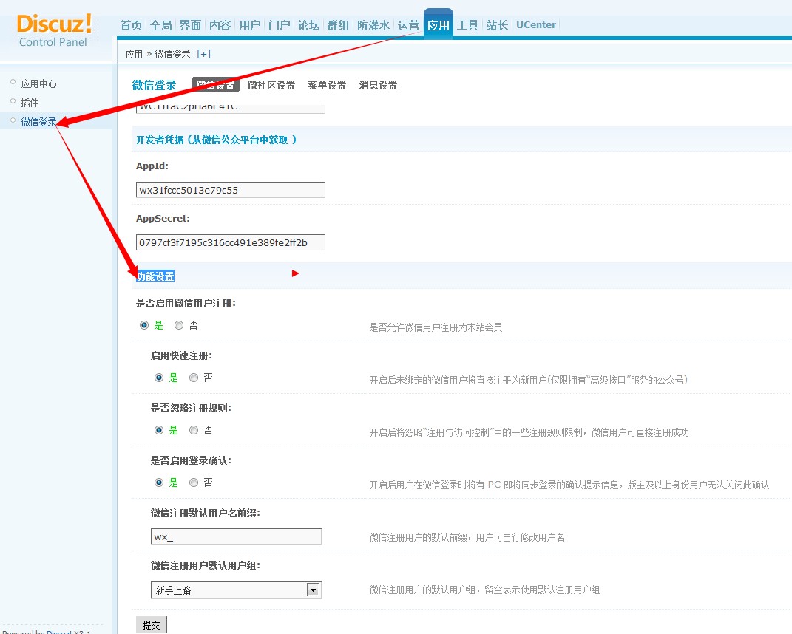Open the 站长 top menu

497,25
